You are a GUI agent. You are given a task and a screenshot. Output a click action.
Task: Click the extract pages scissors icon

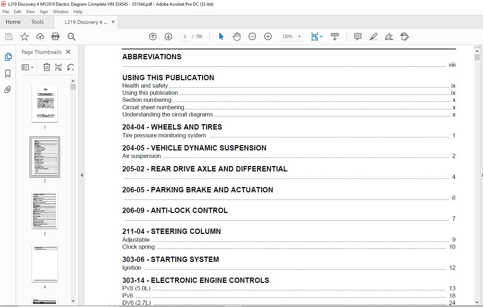[59, 67]
